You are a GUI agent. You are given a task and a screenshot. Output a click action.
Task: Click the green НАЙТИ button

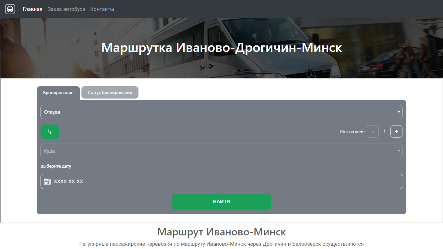[x=221, y=202]
